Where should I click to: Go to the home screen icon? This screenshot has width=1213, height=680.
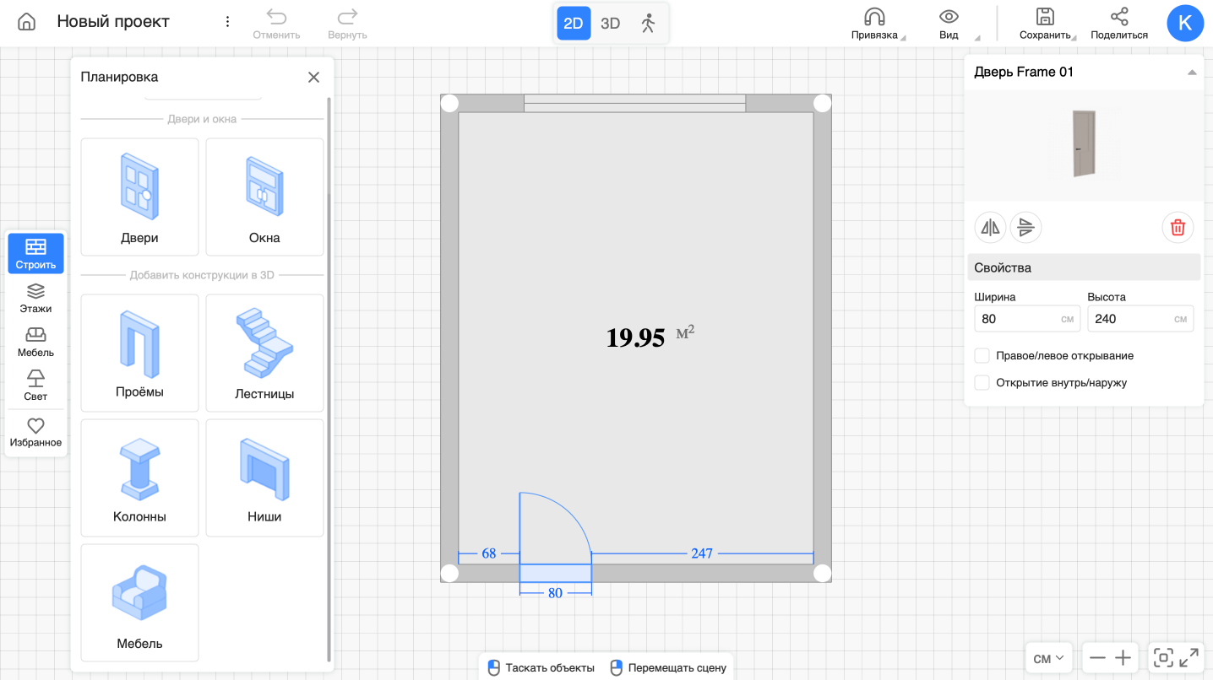pos(27,22)
